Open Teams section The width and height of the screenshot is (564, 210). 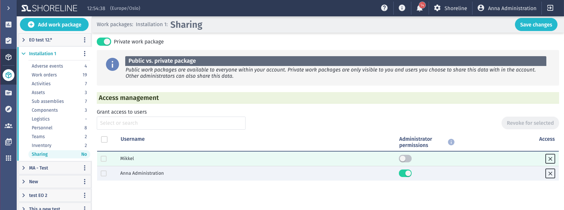pos(59,137)
